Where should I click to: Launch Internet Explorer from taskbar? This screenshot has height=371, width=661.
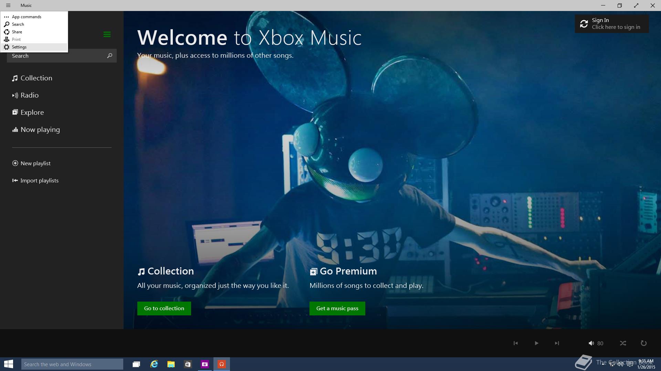pos(154,364)
